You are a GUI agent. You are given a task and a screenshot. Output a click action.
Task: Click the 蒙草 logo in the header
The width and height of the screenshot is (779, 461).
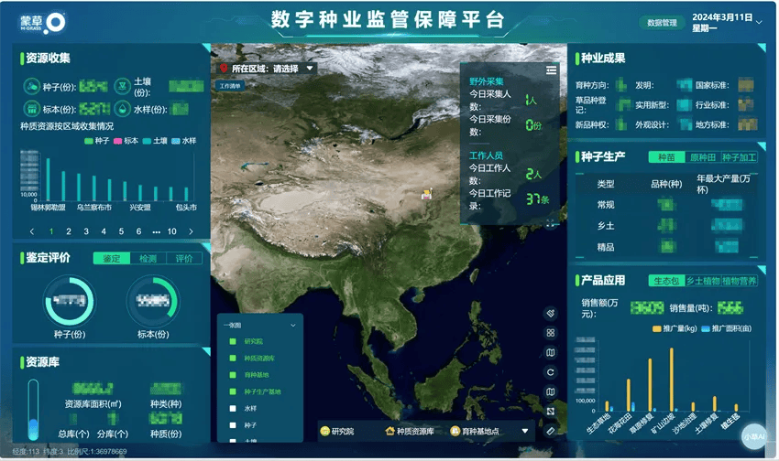click(43, 23)
